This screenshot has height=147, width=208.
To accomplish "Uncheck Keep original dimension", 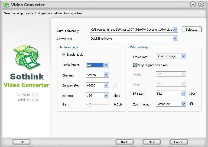I will point(135,65).
